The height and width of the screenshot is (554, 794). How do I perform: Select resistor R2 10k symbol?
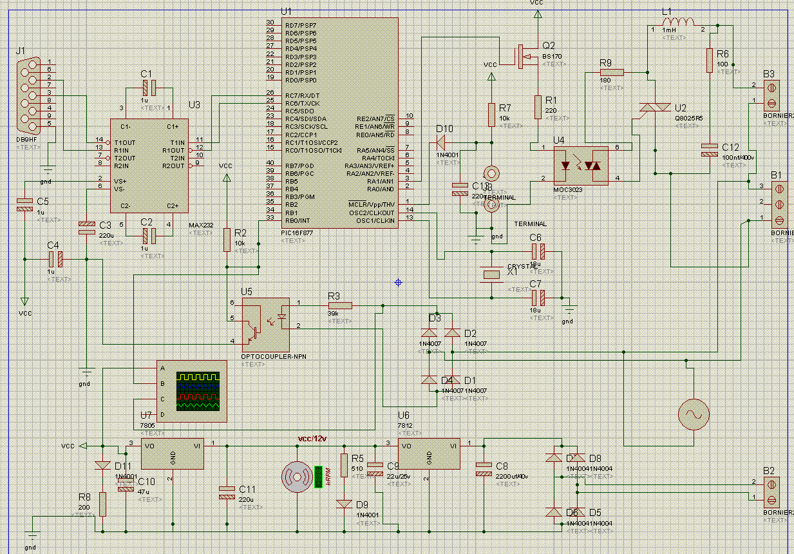pyautogui.click(x=227, y=239)
